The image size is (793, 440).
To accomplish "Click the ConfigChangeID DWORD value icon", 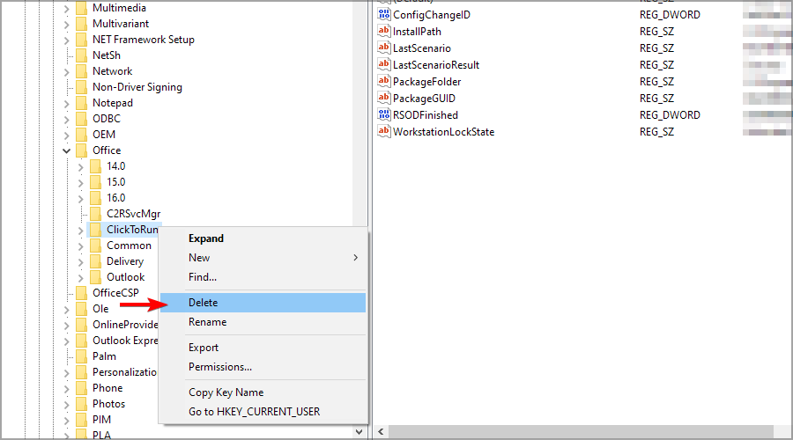I will click(x=384, y=15).
